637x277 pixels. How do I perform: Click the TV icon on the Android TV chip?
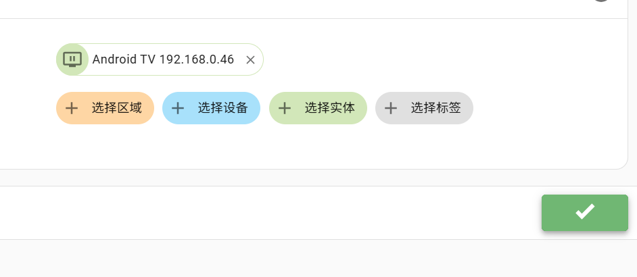point(72,59)
